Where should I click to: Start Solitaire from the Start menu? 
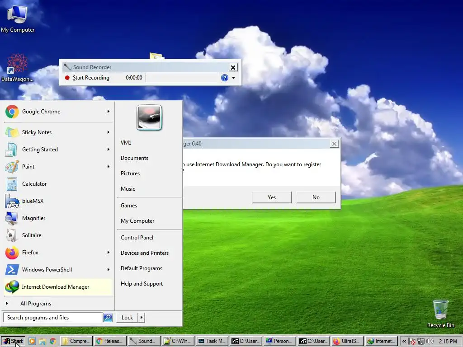click(x=58, y=235)
